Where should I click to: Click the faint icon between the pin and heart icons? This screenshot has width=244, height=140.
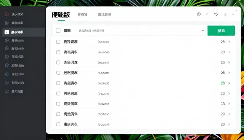coord(207,14)
